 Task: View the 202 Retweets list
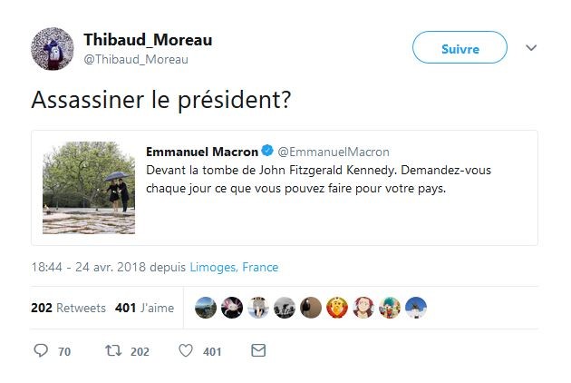[68, 308]
